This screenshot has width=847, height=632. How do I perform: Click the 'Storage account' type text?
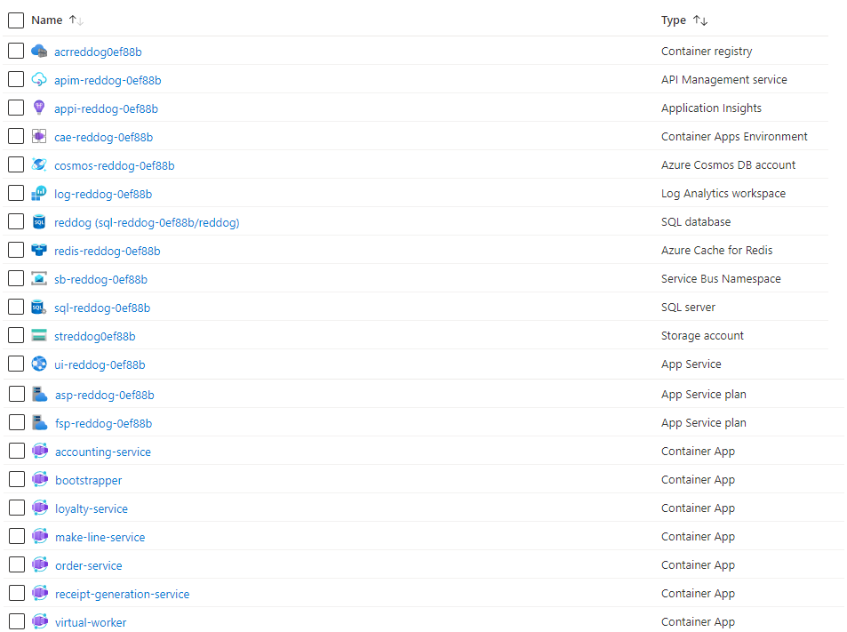702,335
